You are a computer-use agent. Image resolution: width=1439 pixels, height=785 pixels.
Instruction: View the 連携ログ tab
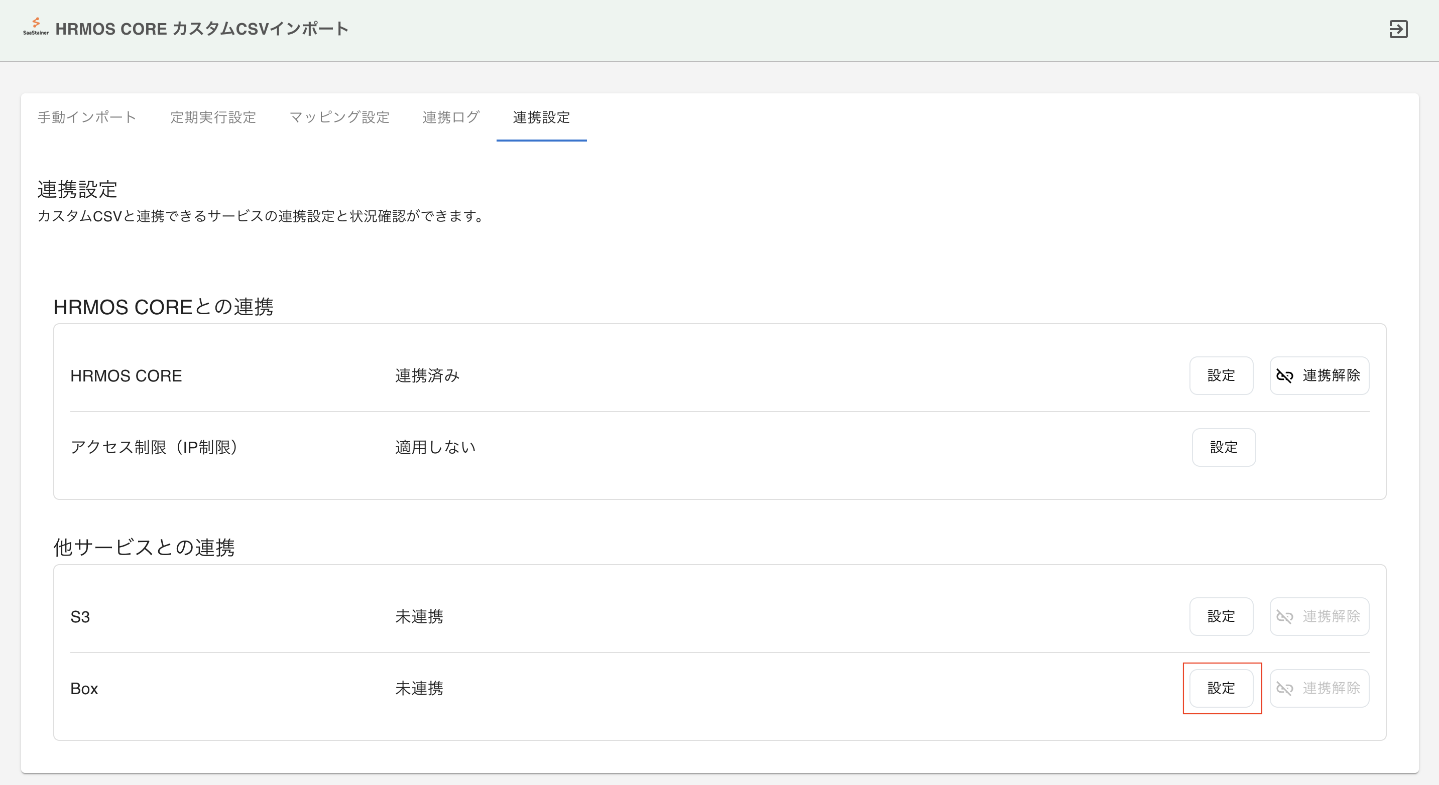(451, 117)
